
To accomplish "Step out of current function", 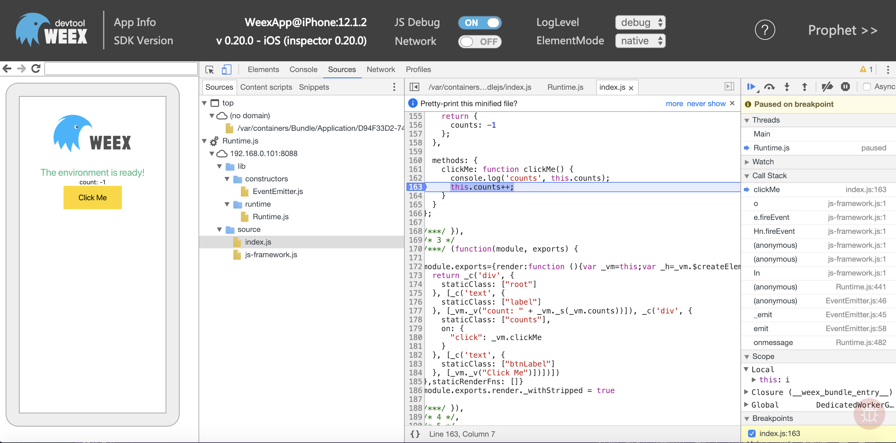I will (805, 87).
